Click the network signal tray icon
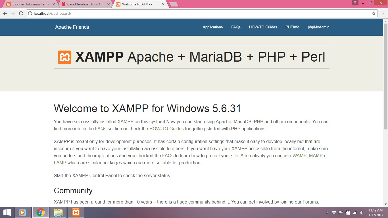Screen dimensions: 388x218 pyautogui.click(x=354, y=213)
